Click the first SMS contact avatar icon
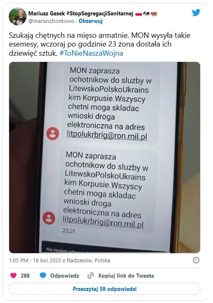 click(x=53, y=133)
